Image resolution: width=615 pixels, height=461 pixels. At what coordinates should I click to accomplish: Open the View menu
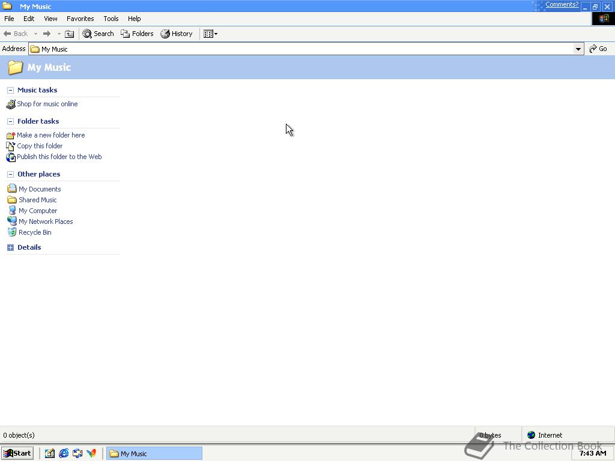tap(50, 19)
